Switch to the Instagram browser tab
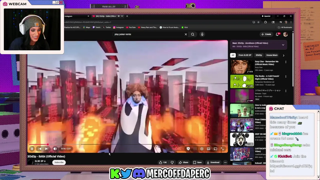Viewport: 320px width, 180px height. (x=75, y=16)
